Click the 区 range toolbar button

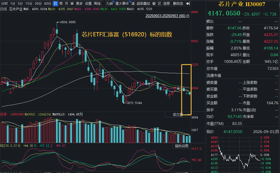(160, 3)
